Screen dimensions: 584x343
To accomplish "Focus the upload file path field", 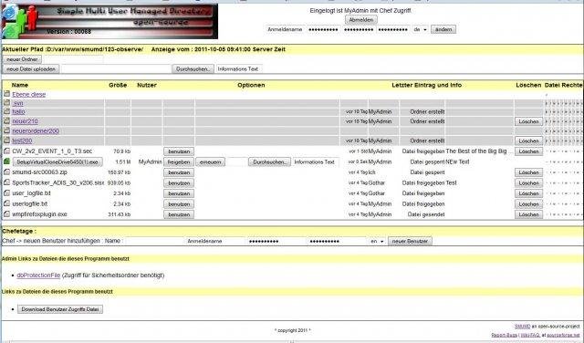I will pos(116,69).
